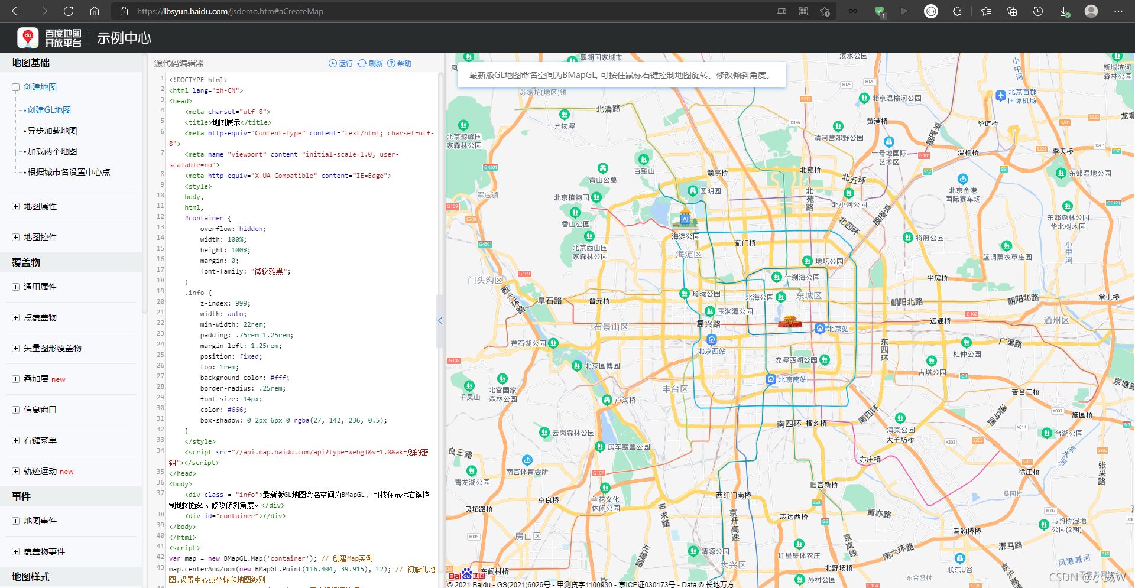Click the info banner about BMapGL
1135x588 pixels.
point(622,75)
